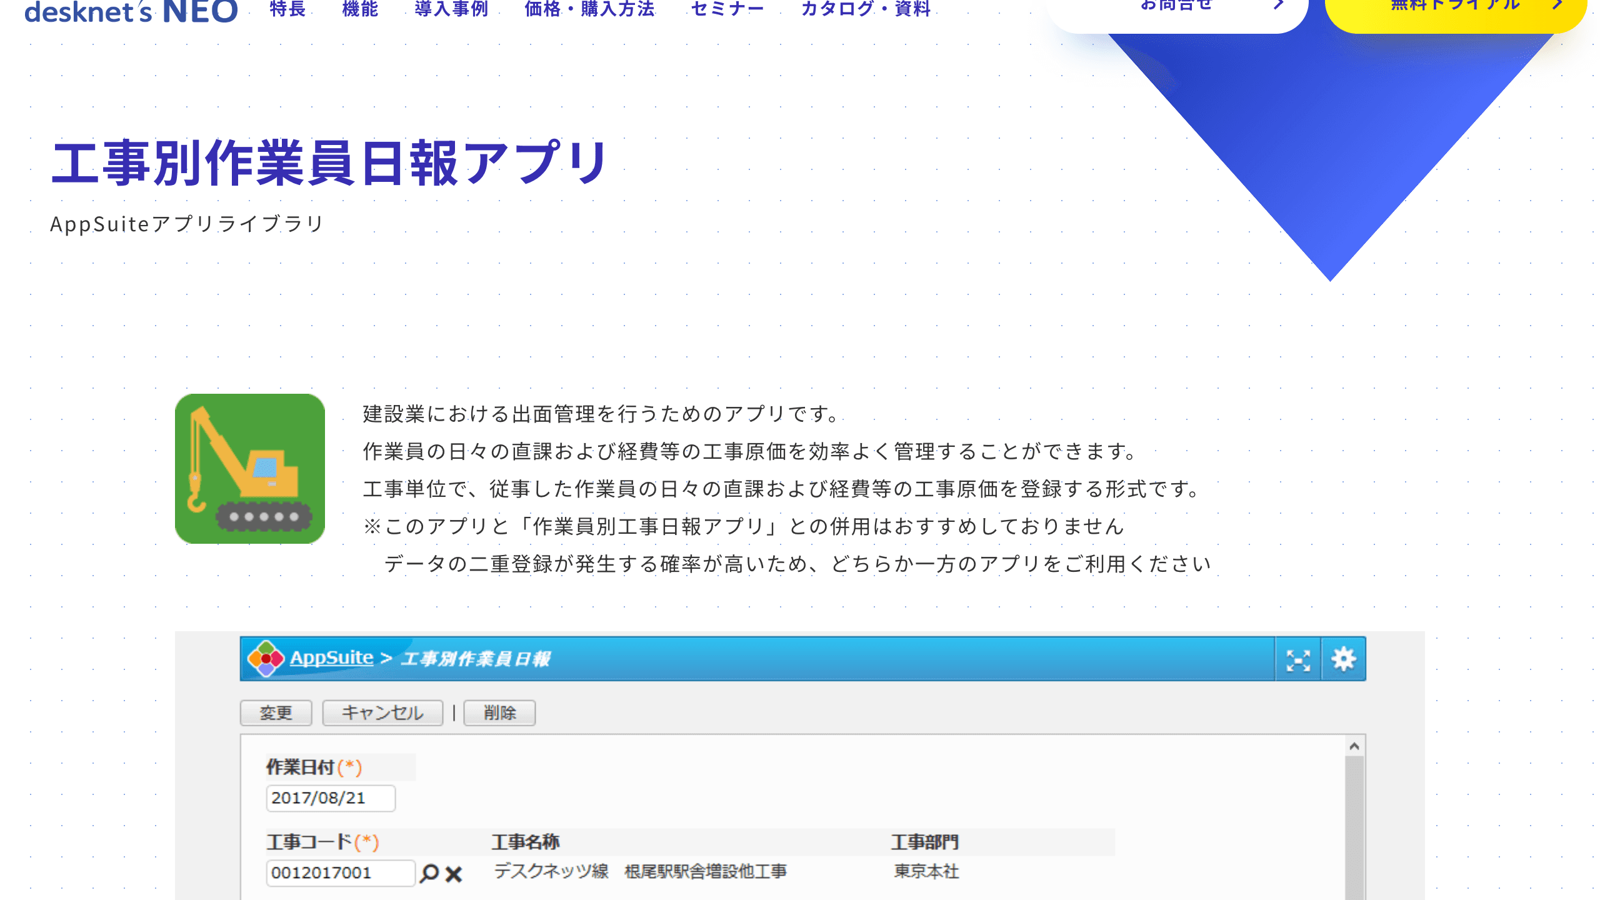1600x900 pixels.
Task: Click the 工事別作業員日報 breadcrumb title
Action: 475,659
